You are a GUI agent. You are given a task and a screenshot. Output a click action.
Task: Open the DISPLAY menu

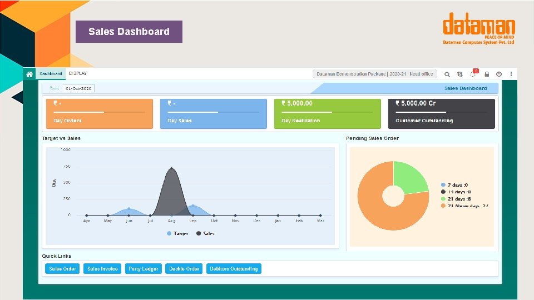point(78,73)
